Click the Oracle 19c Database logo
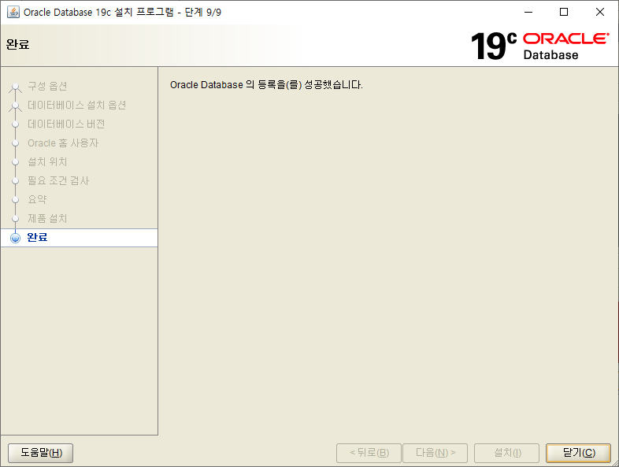Screen dimensions: 619x467 click(540, 46)
